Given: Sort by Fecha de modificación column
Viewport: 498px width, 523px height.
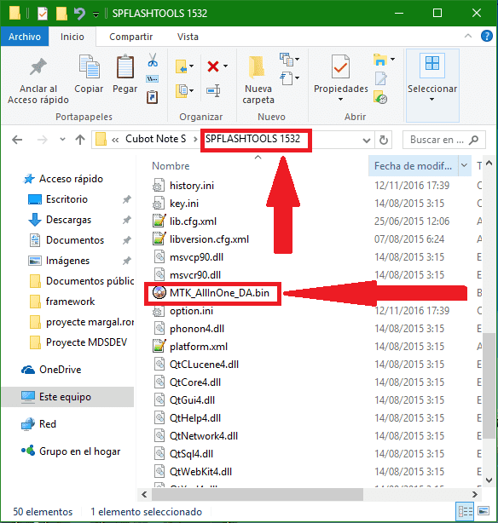Looking at the screenshot, I should pyautogui.click(x=413, y=166).
